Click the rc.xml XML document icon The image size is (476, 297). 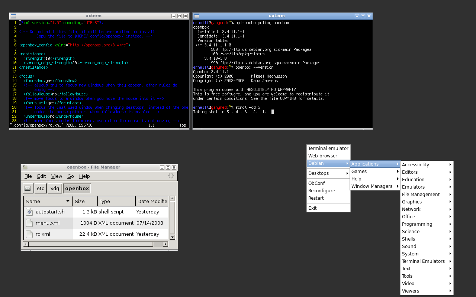pyautogui.click(x=30, y=234)
